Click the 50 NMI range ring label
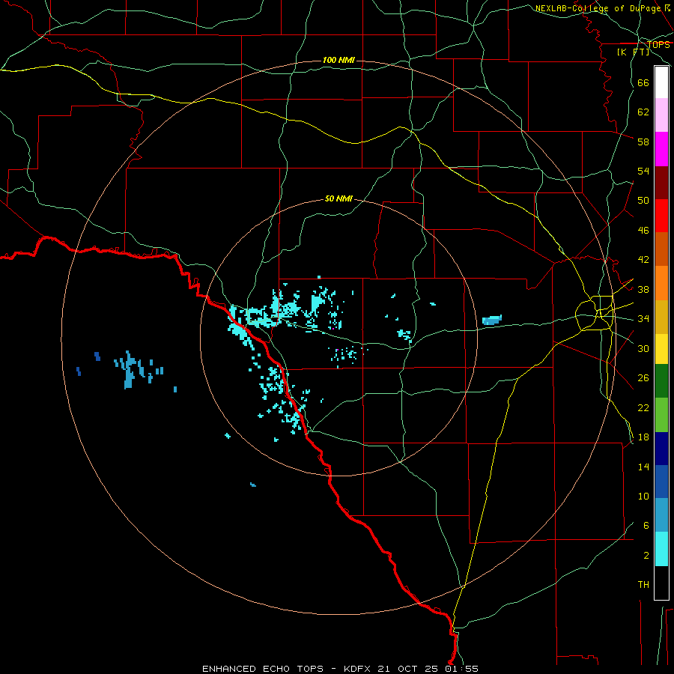Image resolution: width=674 pixels, height=674 pixels. (x=338, y=198)
